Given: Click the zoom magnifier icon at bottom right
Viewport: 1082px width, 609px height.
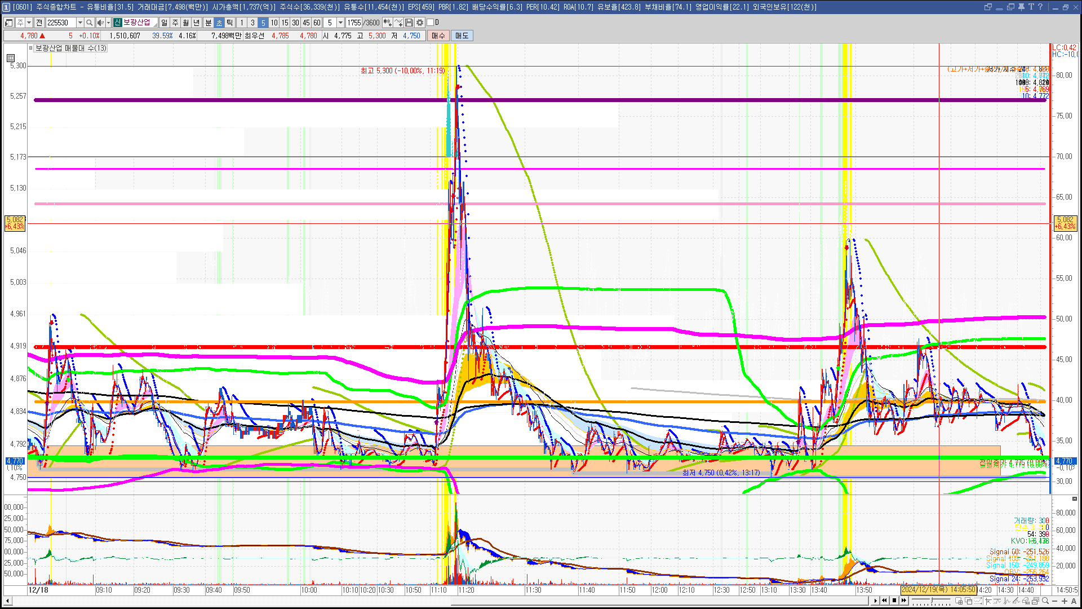Looking at the screenshot, I should [1045, 601].
